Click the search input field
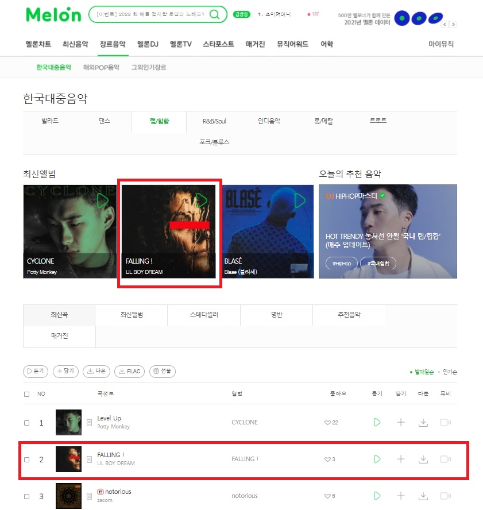The width and height of the screenshot is (483, 510). click(150, 14)
